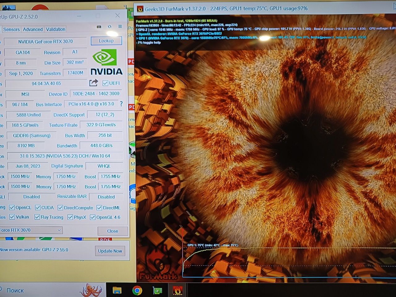The width and height of the screenshot is (396, 297).
Task: Click the 8192 MB memory size field
Action: point(26,145)
